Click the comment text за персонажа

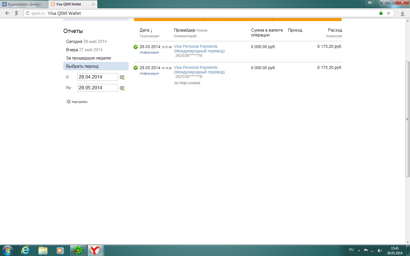(187, 83)
